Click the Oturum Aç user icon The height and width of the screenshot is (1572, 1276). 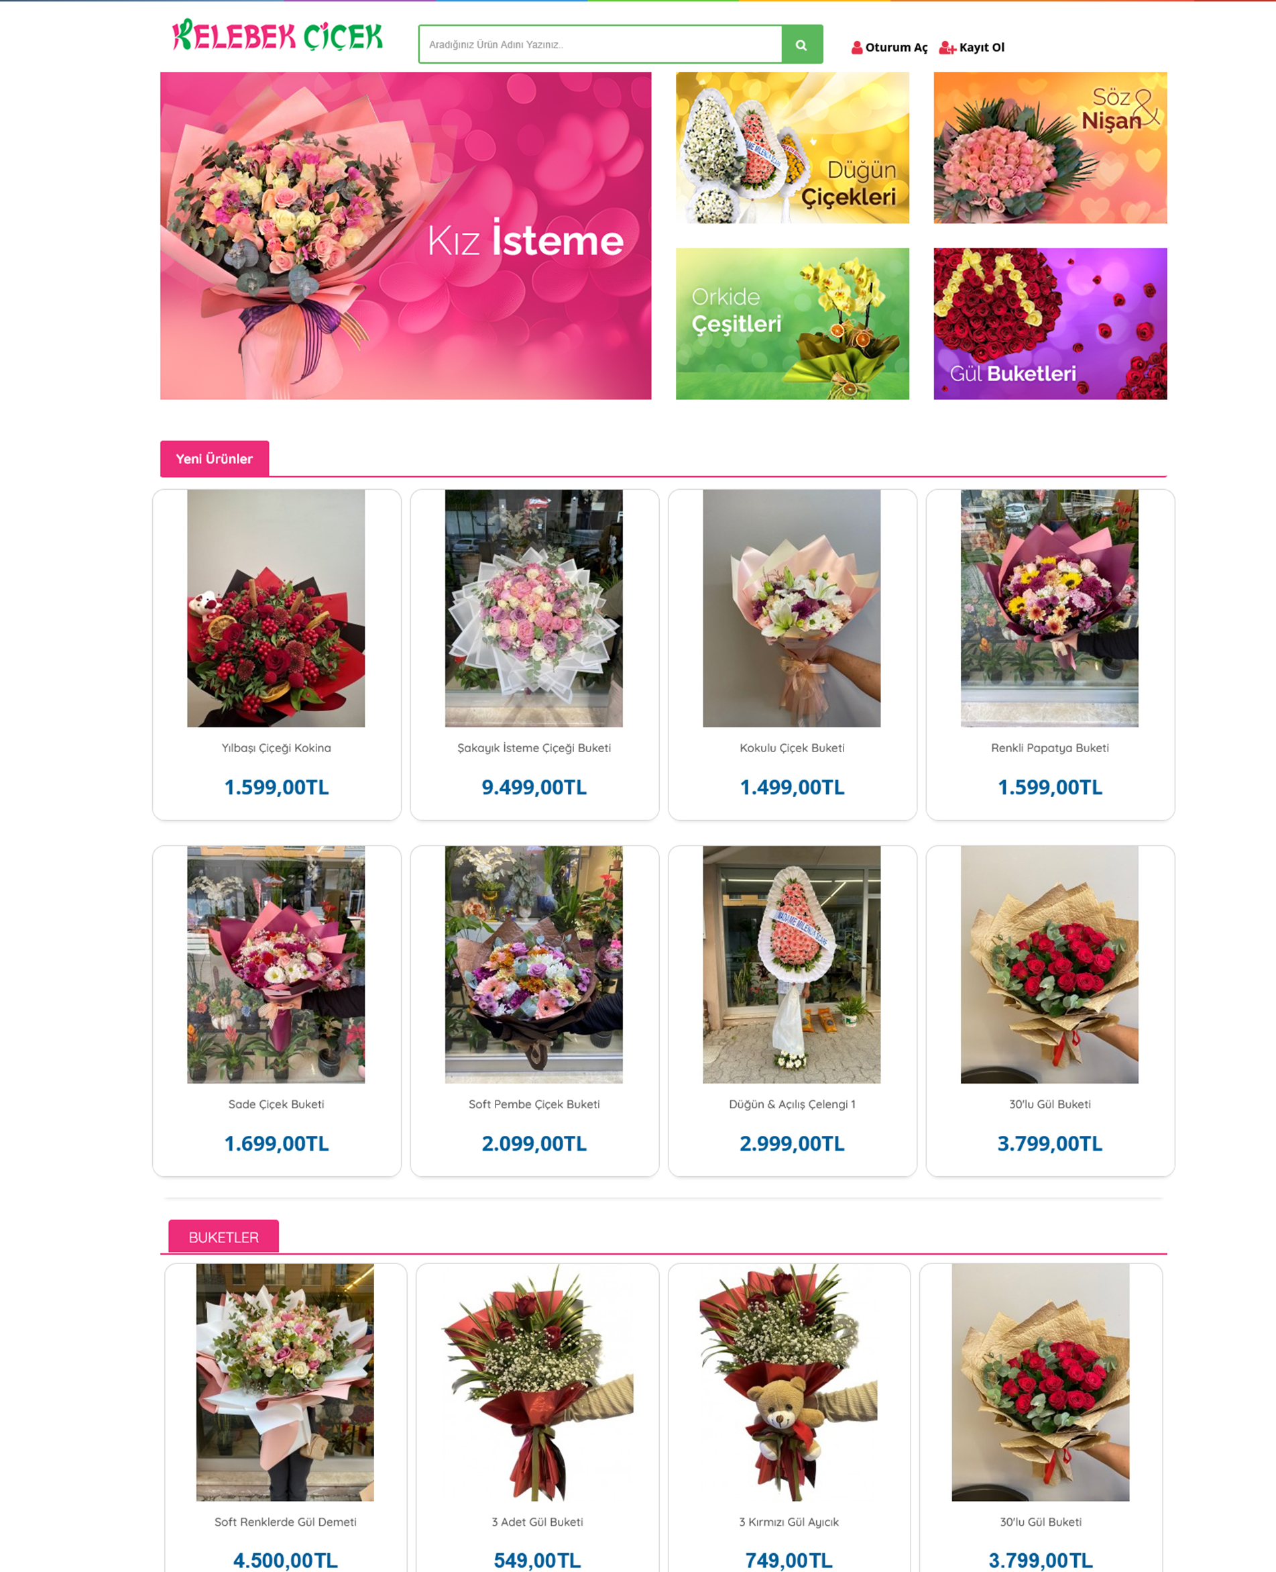pos(857,48)
